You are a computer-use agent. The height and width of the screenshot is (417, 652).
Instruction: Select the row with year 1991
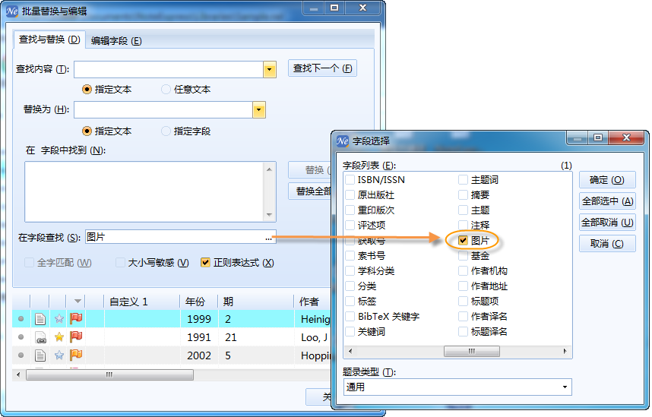171,337
